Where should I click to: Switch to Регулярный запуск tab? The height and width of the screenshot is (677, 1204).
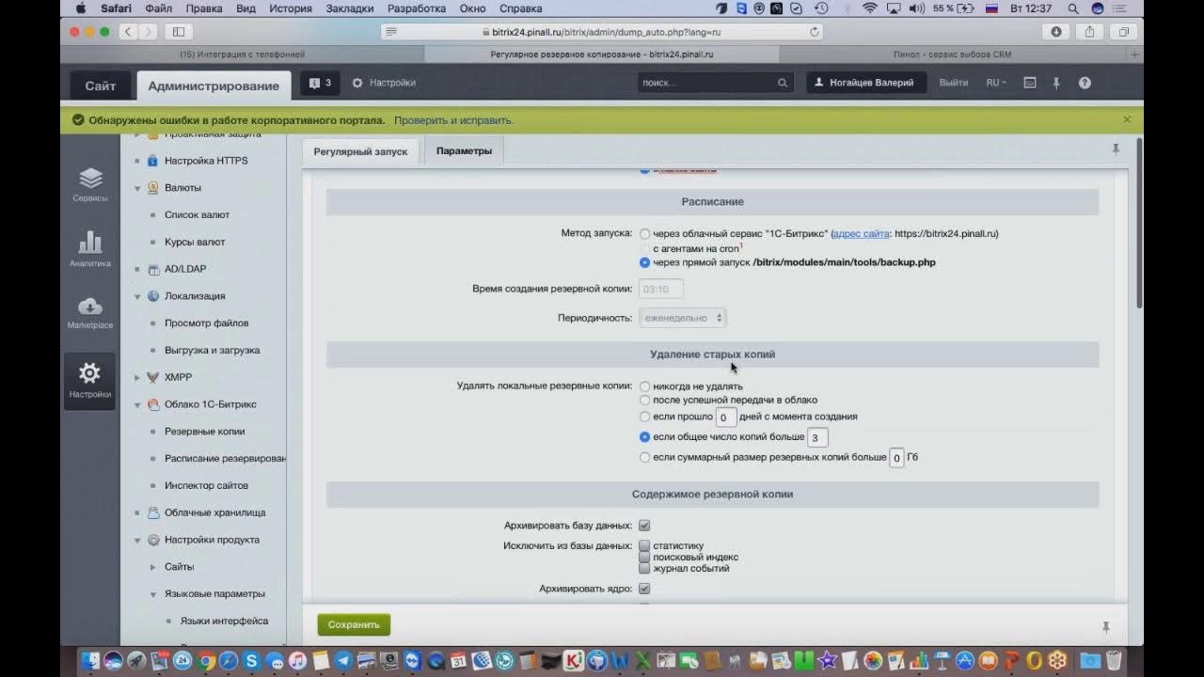coord(360,151)
